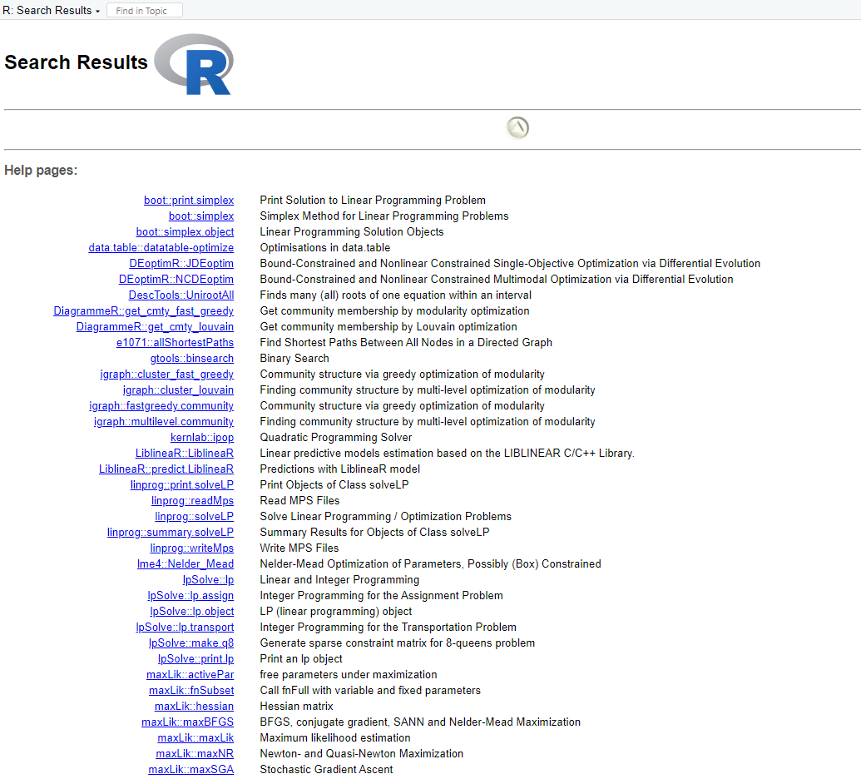
Task: Open igraph::cluster_louvain link
Action: click(178, 390)
